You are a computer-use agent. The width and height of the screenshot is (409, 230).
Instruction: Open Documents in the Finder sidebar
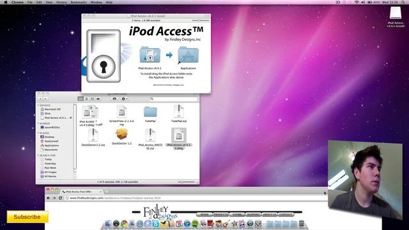coord(49,150)
